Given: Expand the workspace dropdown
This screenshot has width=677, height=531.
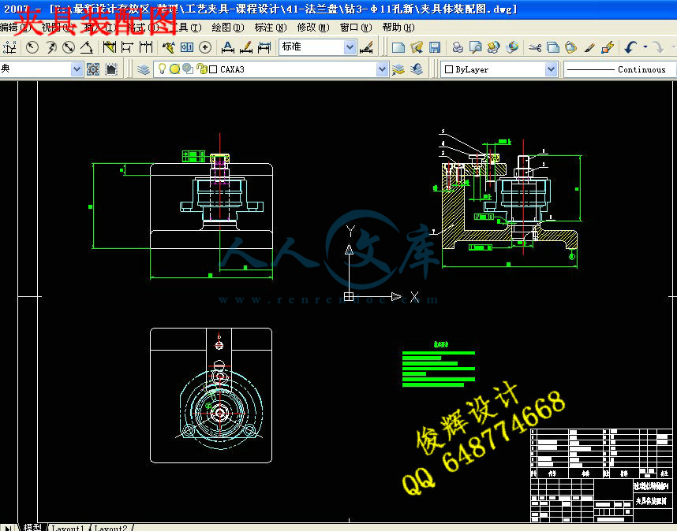Looking at the screenshot, I should click(77, 69).
